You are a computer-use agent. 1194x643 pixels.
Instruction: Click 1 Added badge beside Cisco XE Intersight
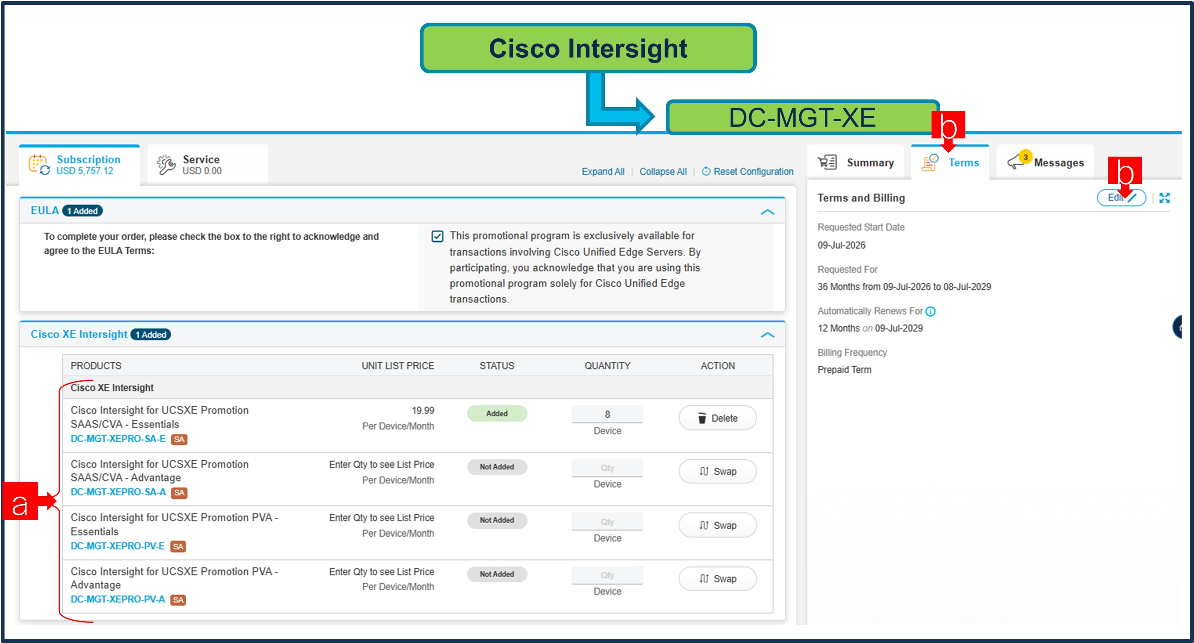(151, 335)
